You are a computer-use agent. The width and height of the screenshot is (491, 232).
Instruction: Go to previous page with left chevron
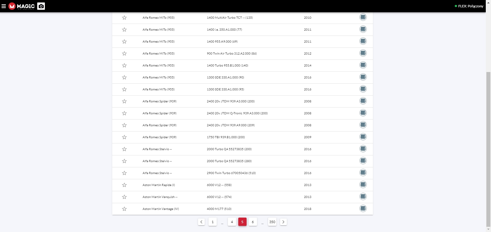pos(201,222)
